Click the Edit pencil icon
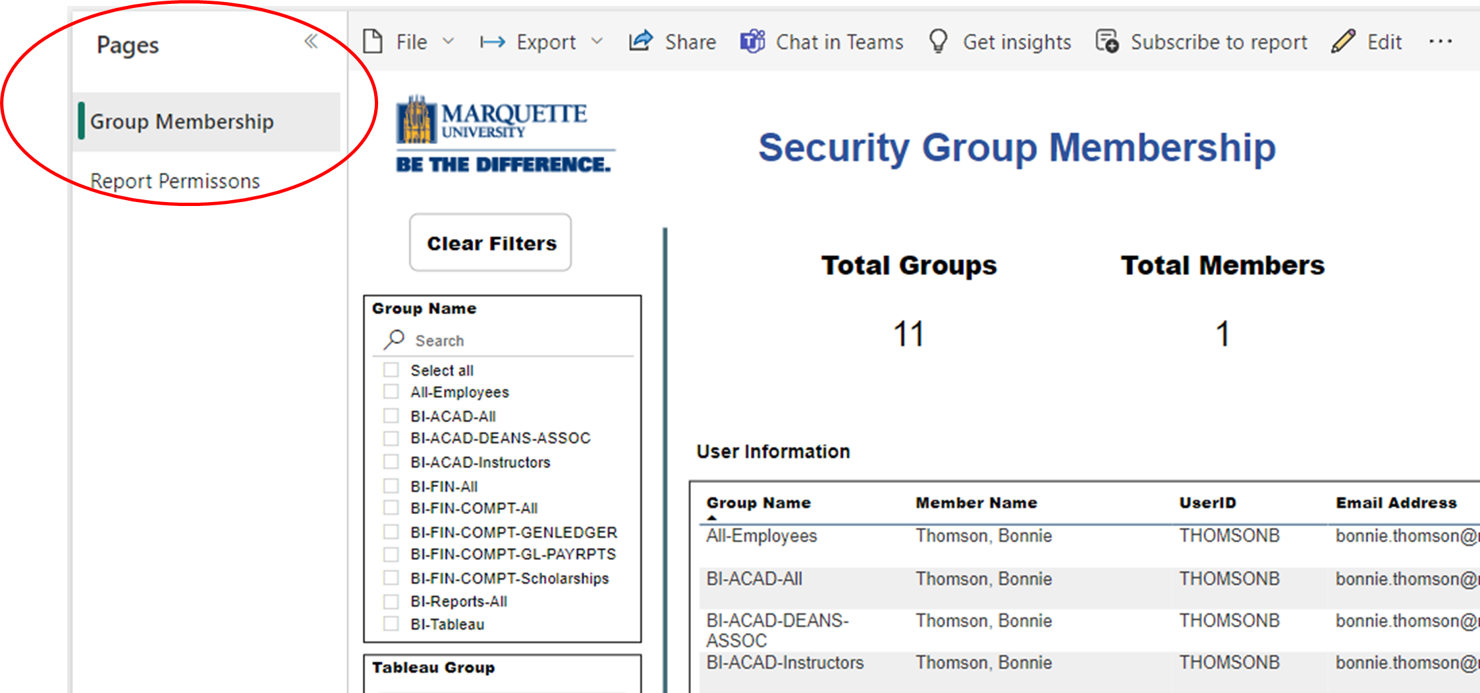This screenshot has width=1480, height=693. click(x=1343, y=41)
